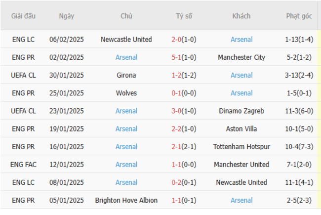The width and height of the screenshot is (321, 215).
Task: Click the ENG FAC league label
Action: click(23, 164)
